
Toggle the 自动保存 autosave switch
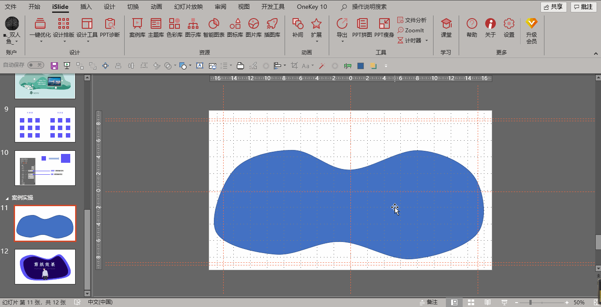[x=35, y=65]
